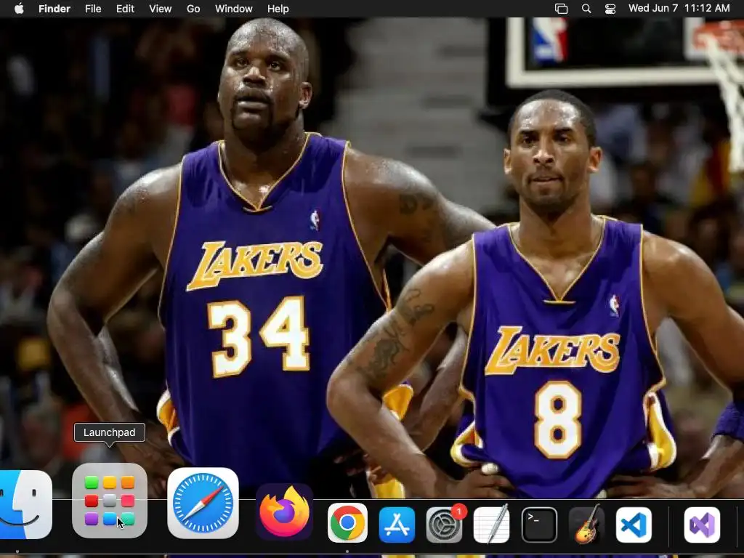
Task: Launch Safari browser from Dock
Action: (203, 503)
